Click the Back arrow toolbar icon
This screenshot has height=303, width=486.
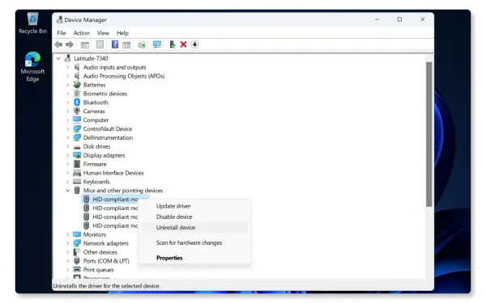58,44
